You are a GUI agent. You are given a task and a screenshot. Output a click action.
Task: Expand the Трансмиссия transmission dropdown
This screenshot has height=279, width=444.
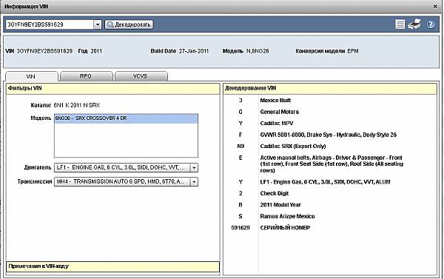[x=194, y=181]
